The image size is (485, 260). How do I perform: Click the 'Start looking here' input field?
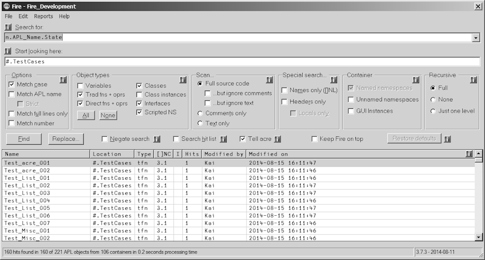pyautogui.click(x=242, y=62)
